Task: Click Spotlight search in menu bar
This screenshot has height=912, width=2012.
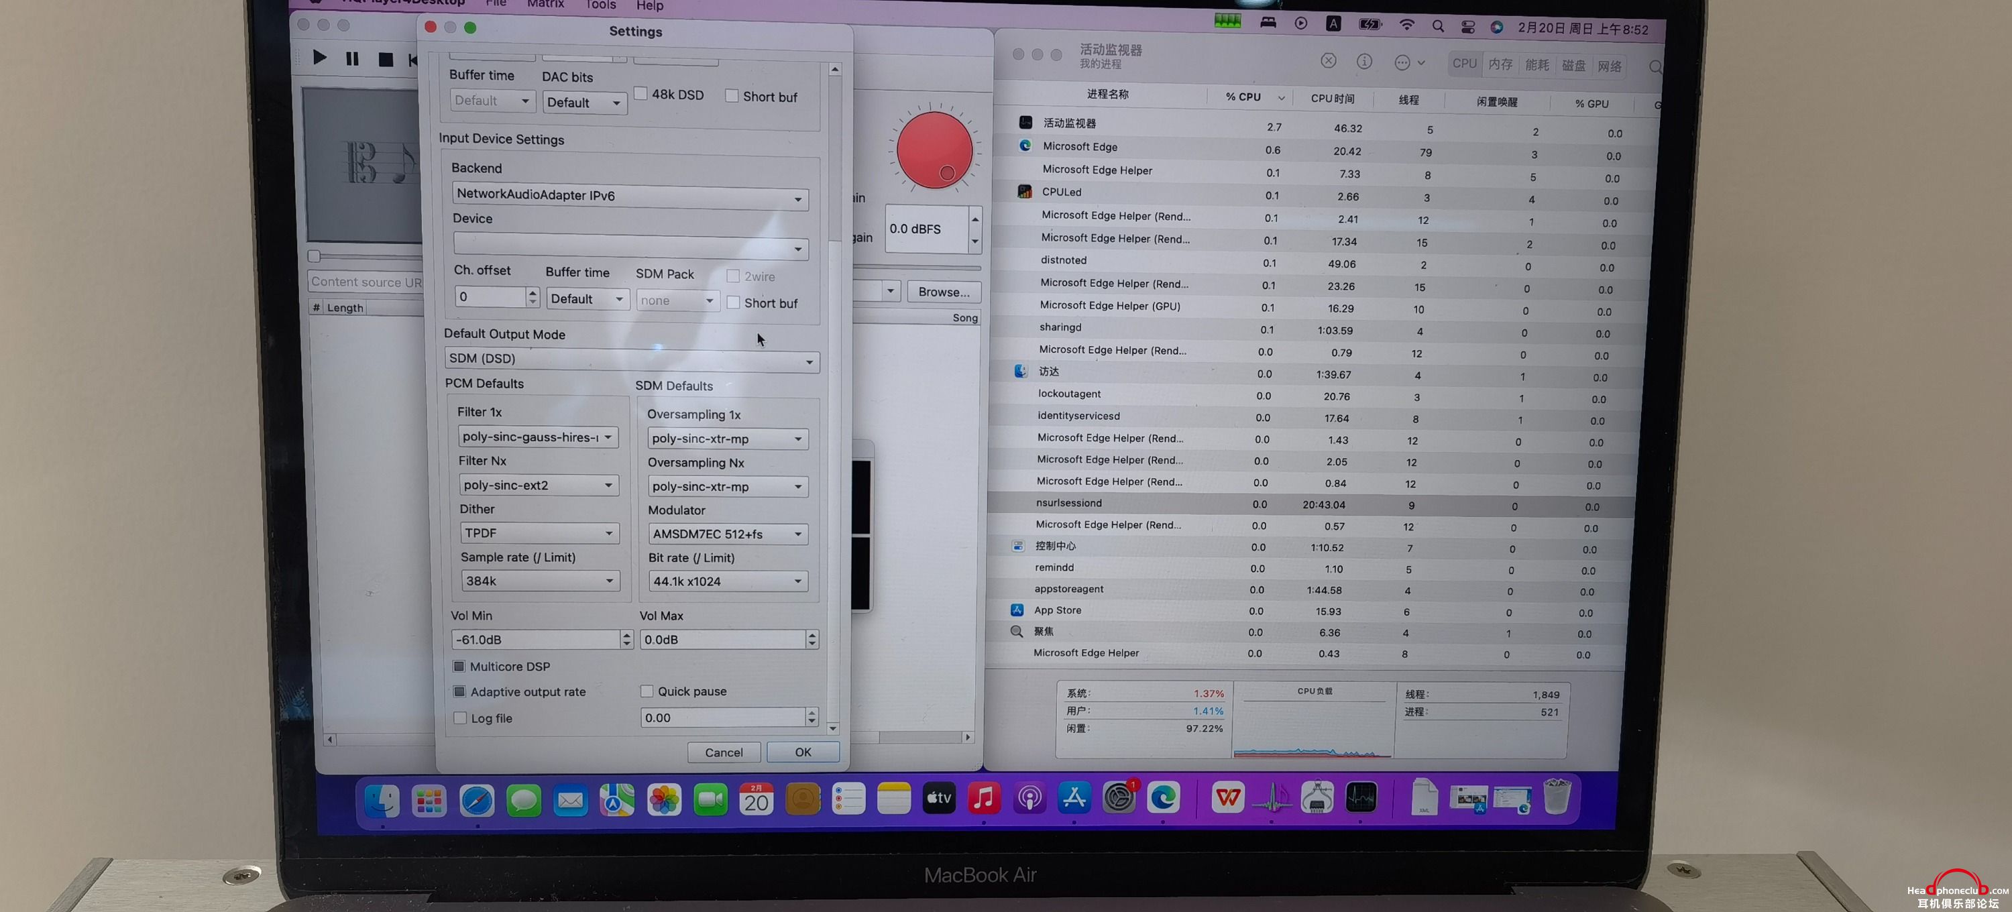Action: tap(1438, 25)
